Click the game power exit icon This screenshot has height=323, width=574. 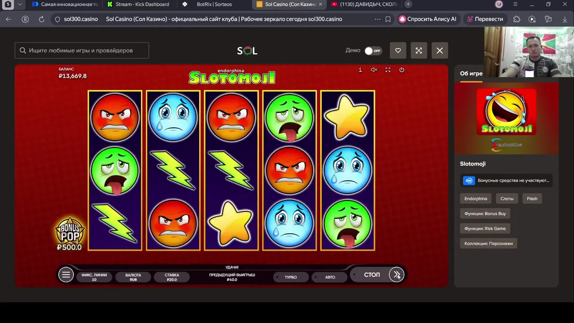coord(402,70)
